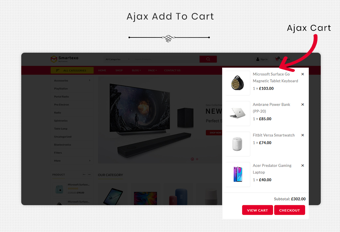340x232 pixels.
Task: Click the CHECKOUT button
Action: [x=290, y=210]
